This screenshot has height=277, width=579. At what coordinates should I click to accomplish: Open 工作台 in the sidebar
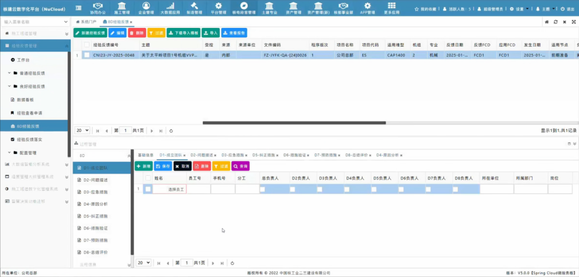pos(23,59)
